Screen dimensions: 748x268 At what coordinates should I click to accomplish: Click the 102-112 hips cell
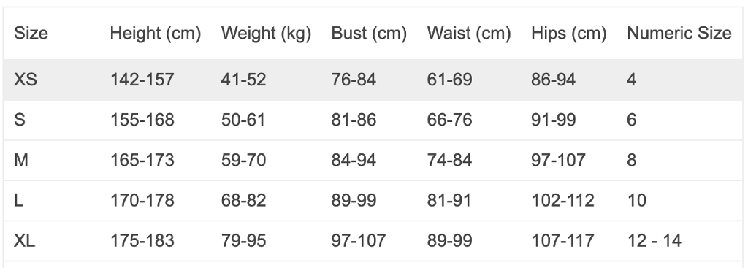tap(563, 200)
